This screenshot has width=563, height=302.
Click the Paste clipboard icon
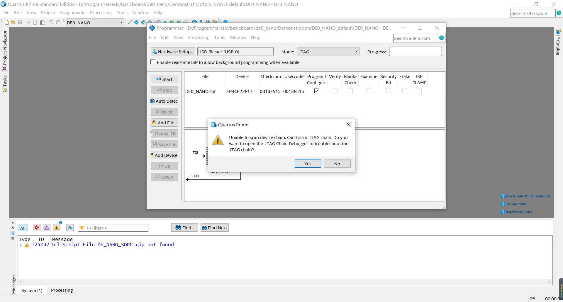pyautogui.click(x=43, y=22)
